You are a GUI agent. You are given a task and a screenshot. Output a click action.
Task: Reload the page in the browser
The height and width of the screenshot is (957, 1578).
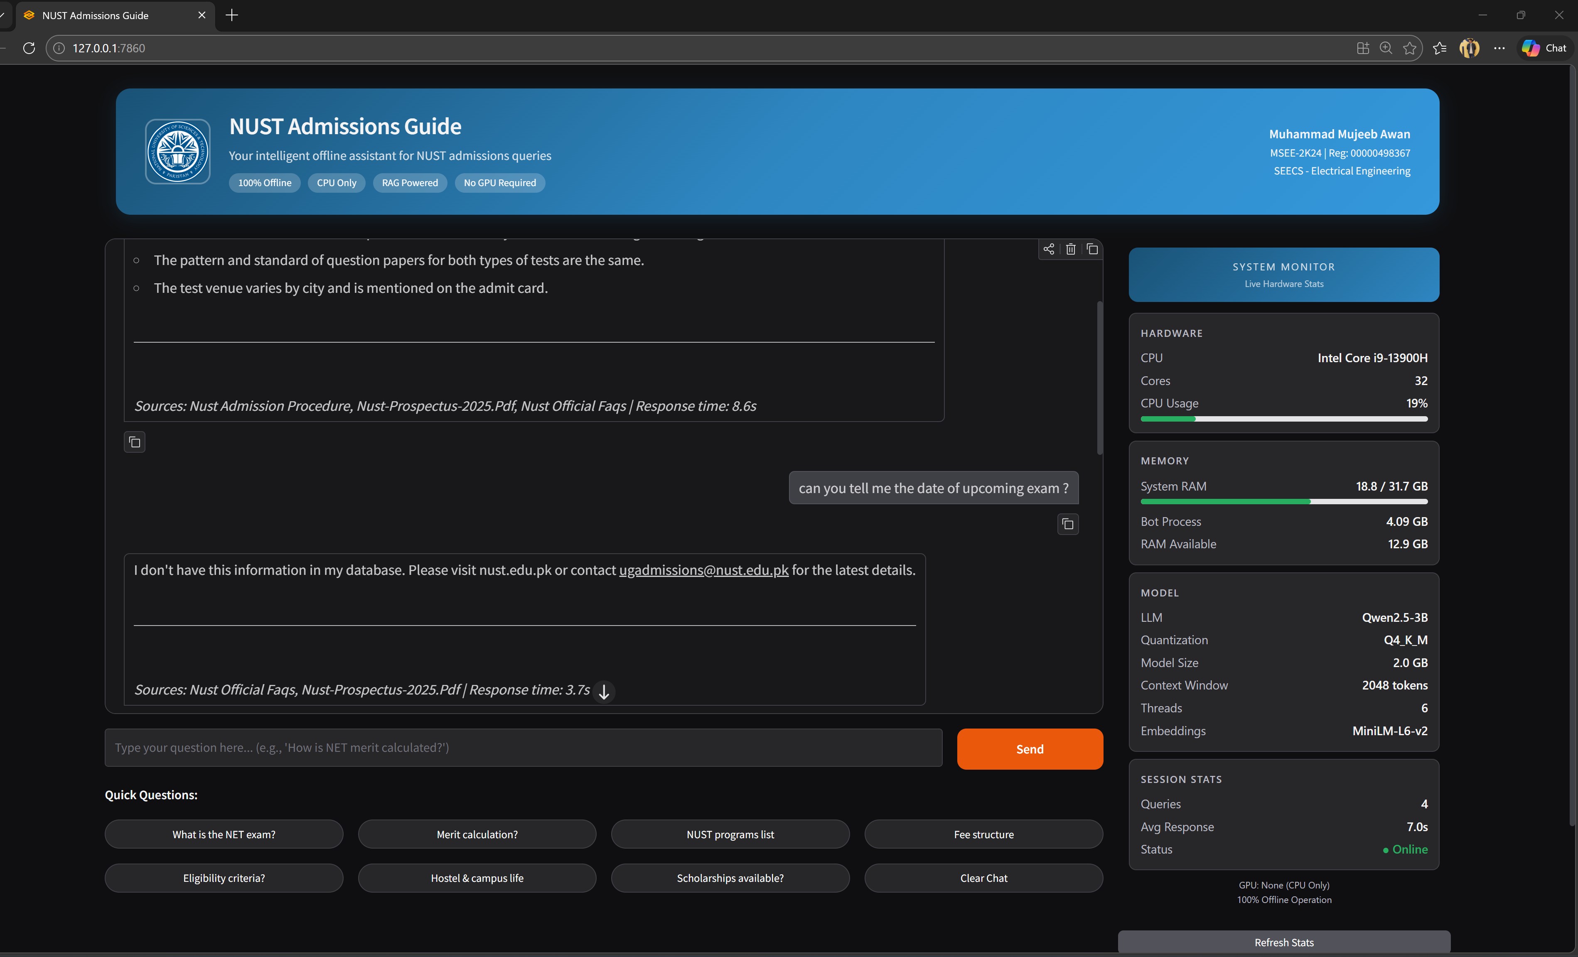29,48
